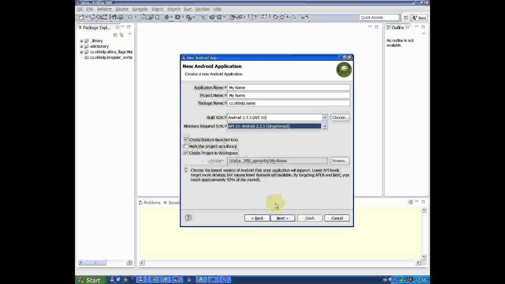Switch to the Java perspective button
This screenshot has height=284, width=505.
pyautogui.click(x=420, y=18)
